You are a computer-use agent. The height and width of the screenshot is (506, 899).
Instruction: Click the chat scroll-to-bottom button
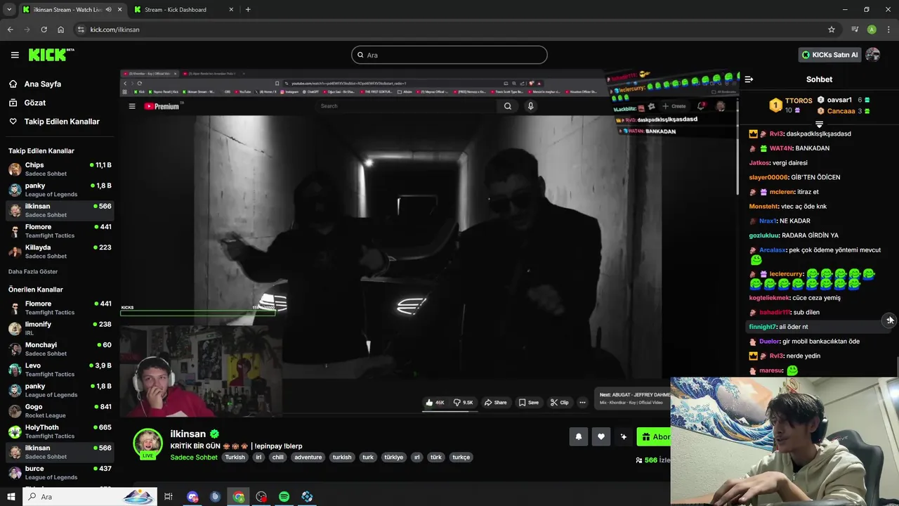[890, 320]
